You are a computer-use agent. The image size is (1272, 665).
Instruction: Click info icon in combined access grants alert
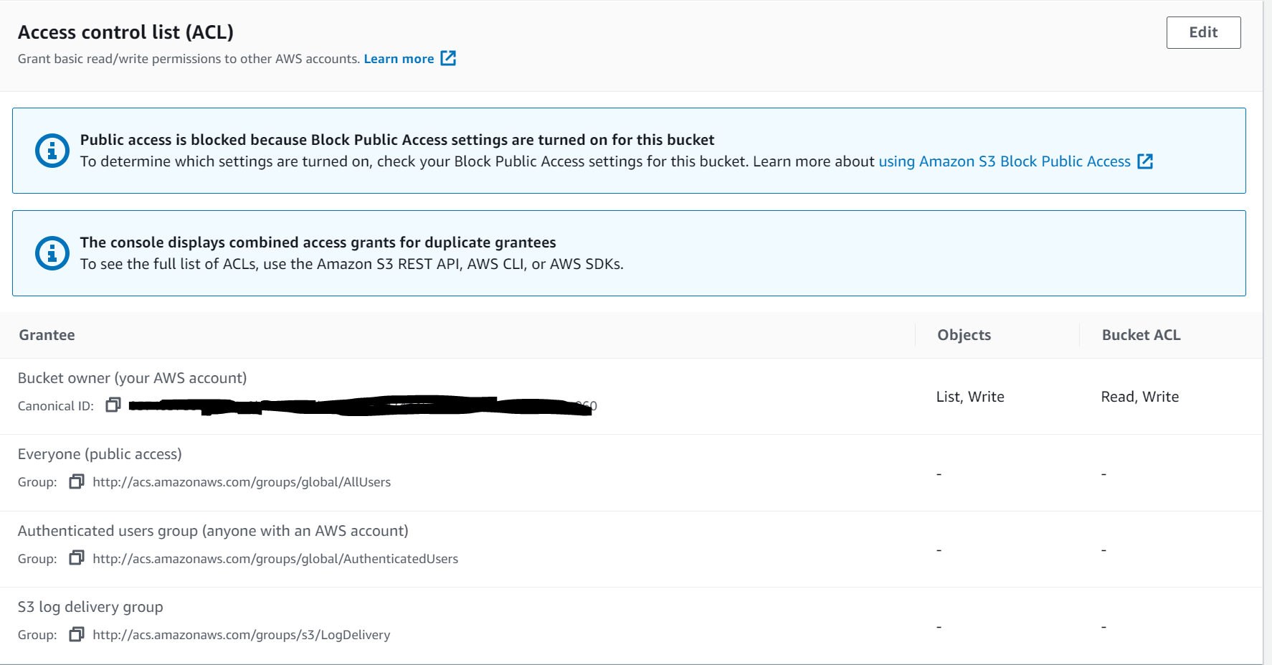pos(52,253)
